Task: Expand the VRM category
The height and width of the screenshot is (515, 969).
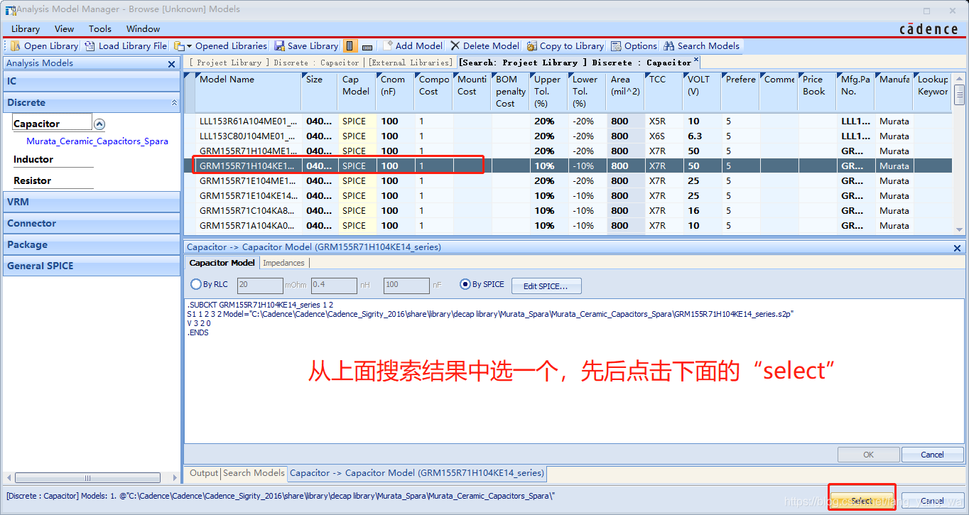Action: coord(91,202)
